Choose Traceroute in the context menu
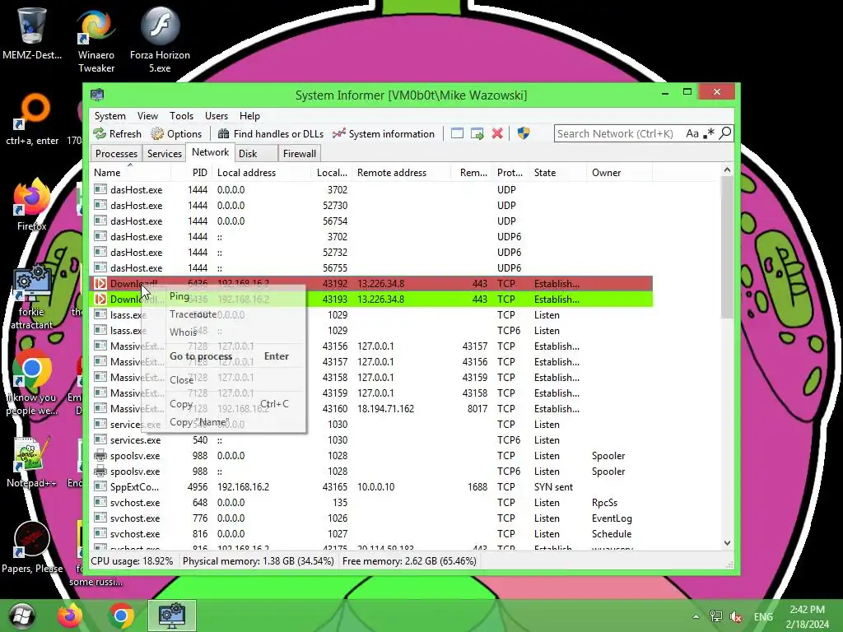This screenshot has width=843, height=632. 224,314
